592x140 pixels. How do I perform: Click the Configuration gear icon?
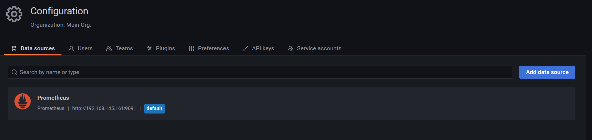[x=14, y=14]
